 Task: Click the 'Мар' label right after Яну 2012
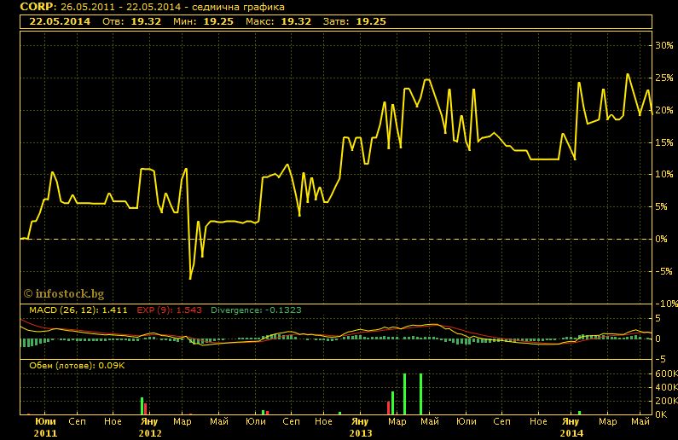[182, 421]
